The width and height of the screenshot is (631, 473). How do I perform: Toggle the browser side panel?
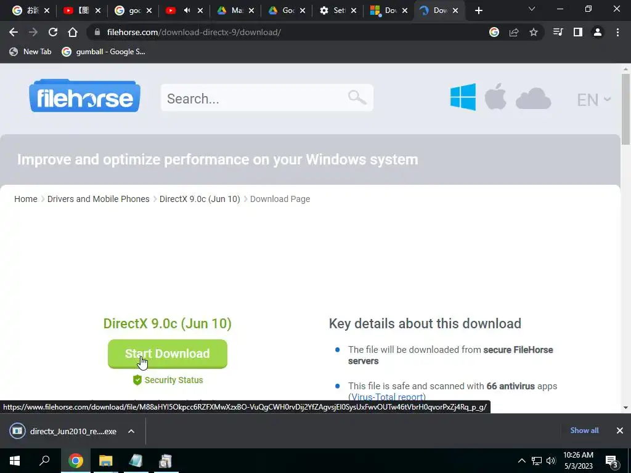point(578,32)
